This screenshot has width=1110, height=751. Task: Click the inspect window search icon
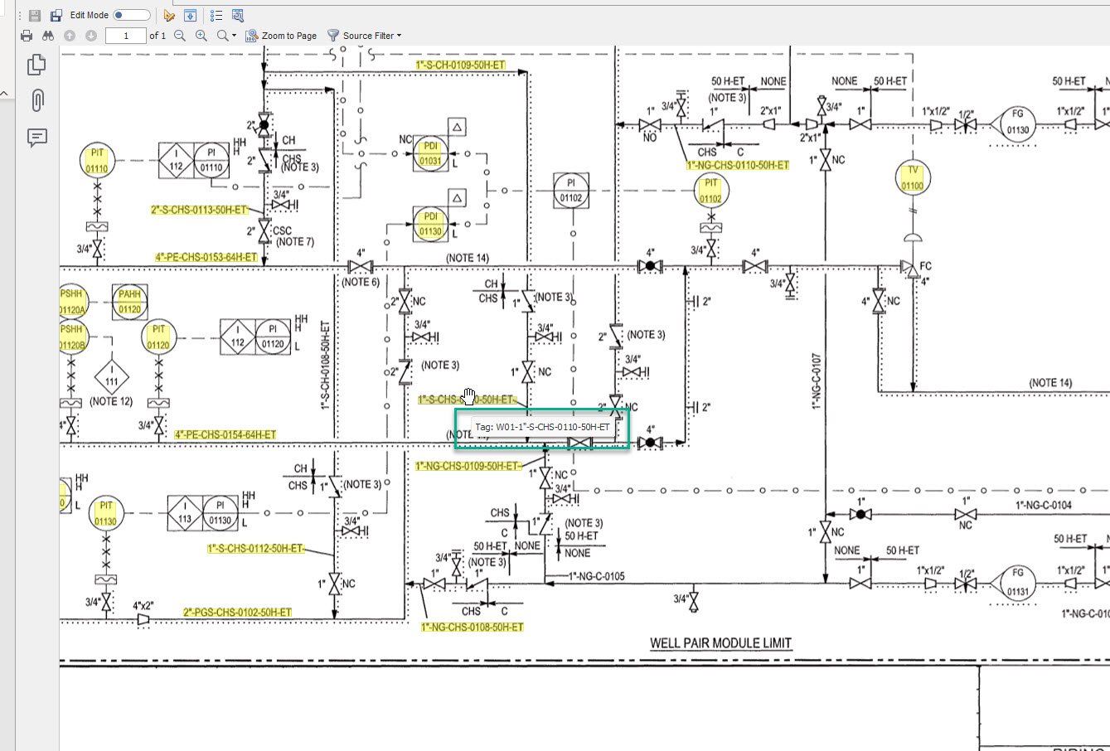tap(238, 15)
